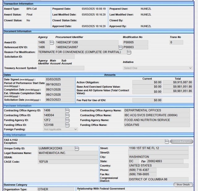Open the Foreign Funding dropdown

coord(60,130)
